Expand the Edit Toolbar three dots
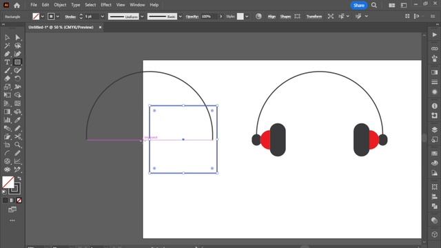The height and width of the screenshot is (248, 441). [x=12, y=220]
